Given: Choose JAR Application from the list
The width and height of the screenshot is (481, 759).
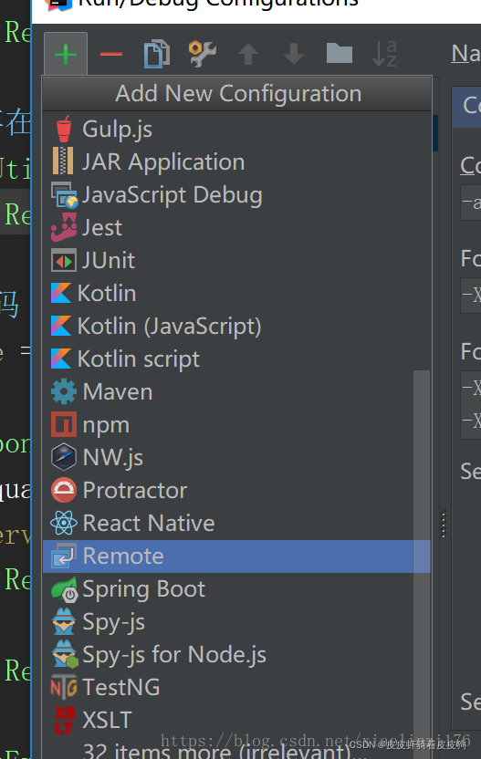Looking at the screenshot, I should pos(236,161).
